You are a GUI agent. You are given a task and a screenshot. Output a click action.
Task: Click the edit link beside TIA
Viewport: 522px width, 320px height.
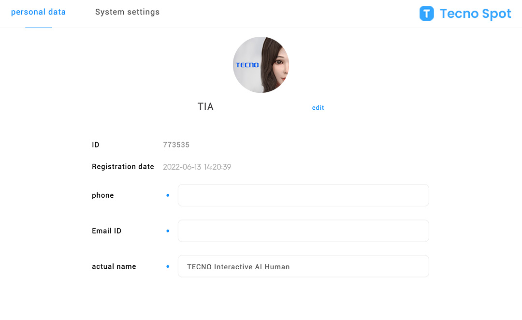coord(318,108)
